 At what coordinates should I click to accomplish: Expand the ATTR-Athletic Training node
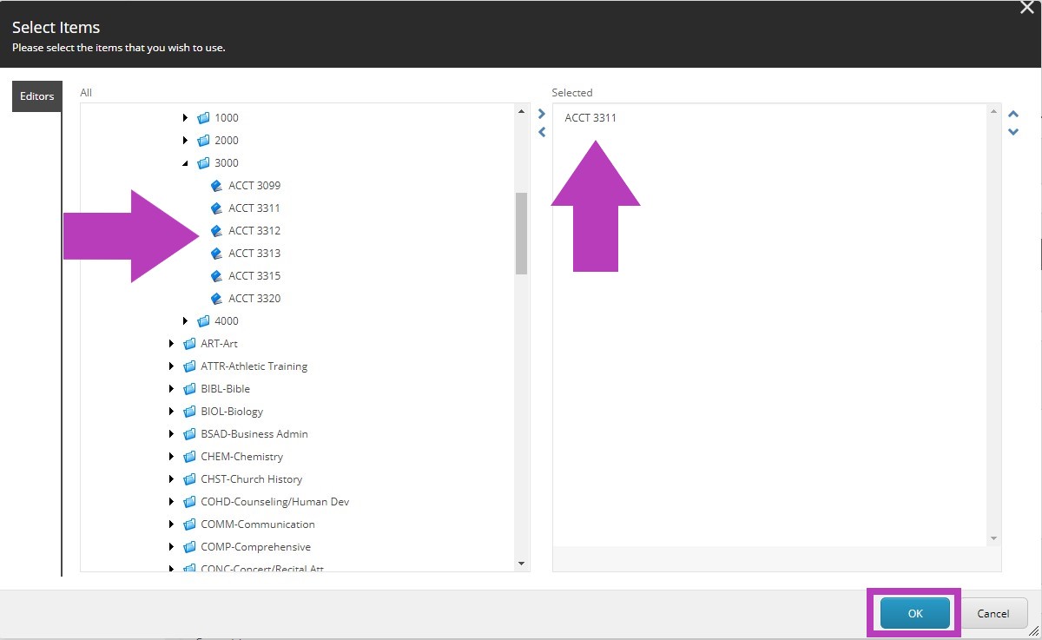coord(172,366)
